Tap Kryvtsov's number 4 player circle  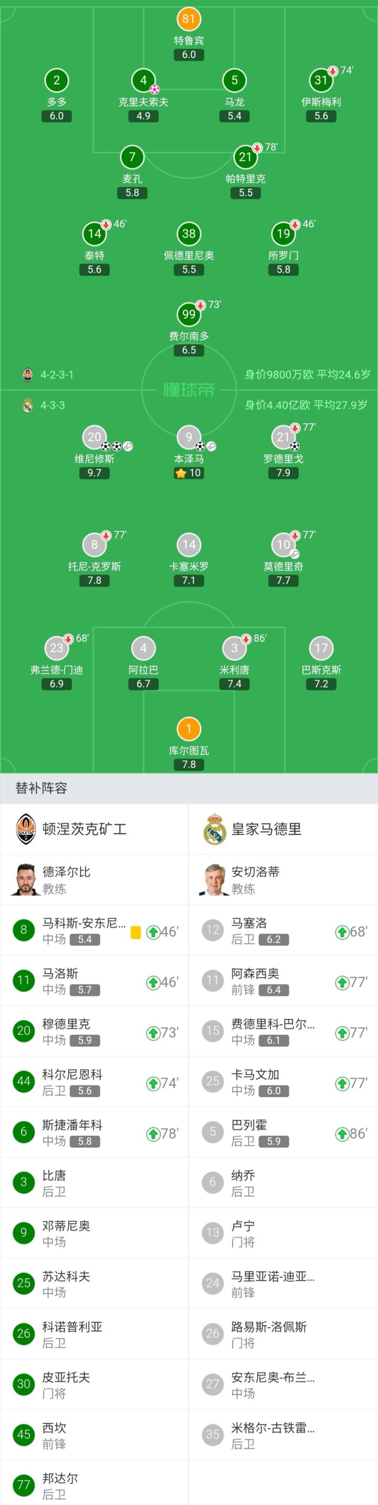tap(143, 80)
